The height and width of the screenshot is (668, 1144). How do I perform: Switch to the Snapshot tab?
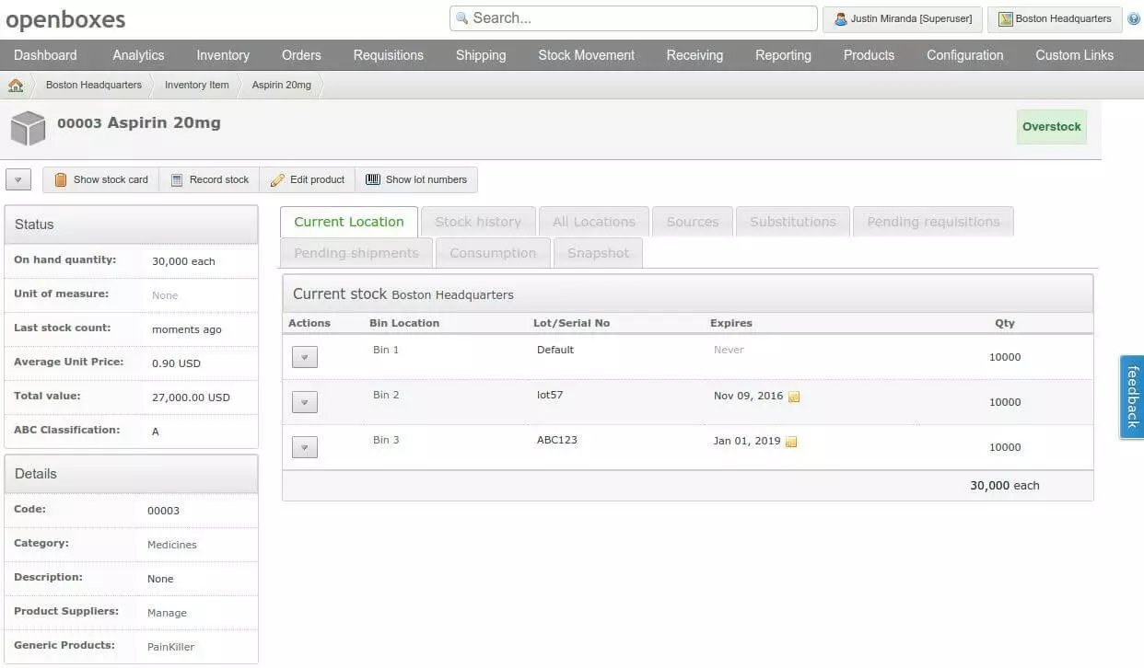(x=599, y=253)
